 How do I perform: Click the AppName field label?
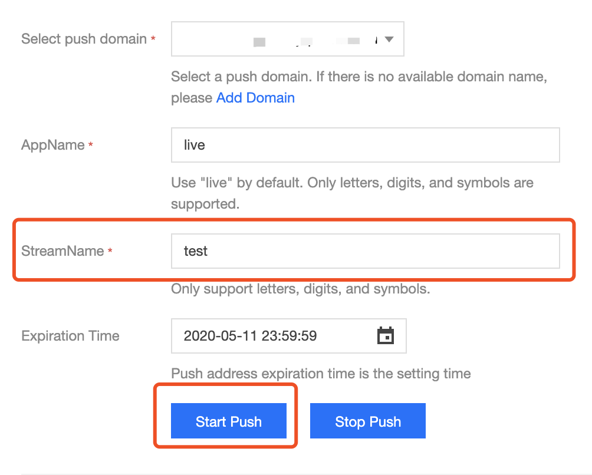pos(53,145)
